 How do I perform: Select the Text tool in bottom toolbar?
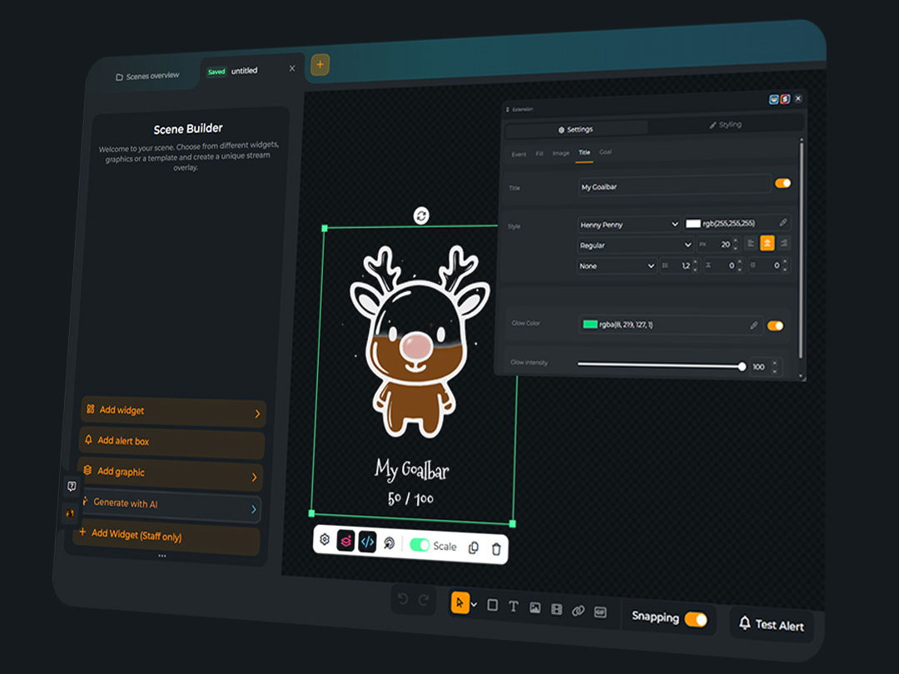(514, 607)
